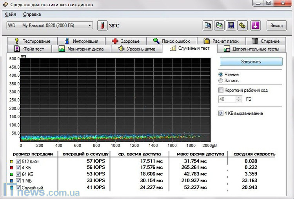
Task: Open the Справка menu
Action: (32, 14)
